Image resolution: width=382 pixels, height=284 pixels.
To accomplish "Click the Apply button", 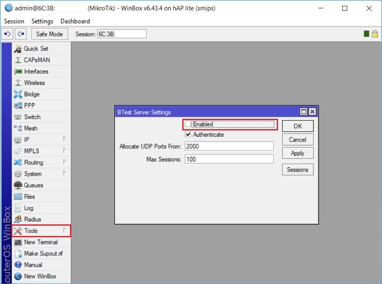I will (x=298, y=153).
